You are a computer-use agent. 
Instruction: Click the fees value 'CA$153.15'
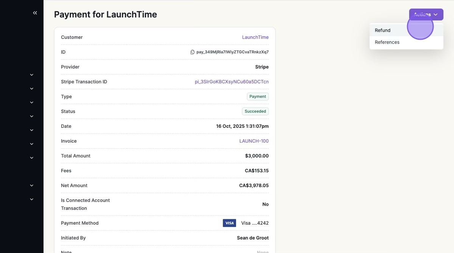click(257, 171)
